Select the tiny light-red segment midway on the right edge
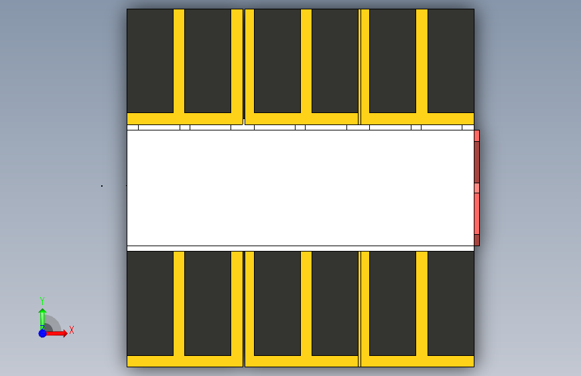581x376 pixels. pyautogui.click(x=477, y=188)
